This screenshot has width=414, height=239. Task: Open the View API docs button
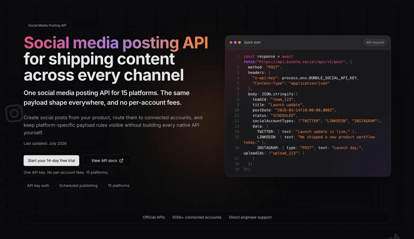(x=107, y=161)
